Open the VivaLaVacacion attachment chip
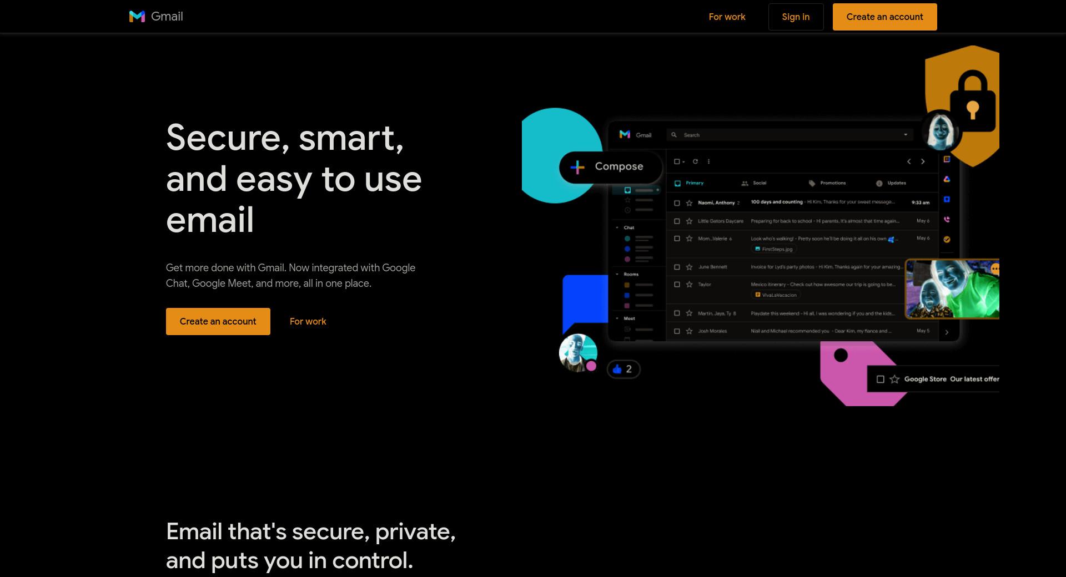Screen dimensions: 1066x577 coord(776,295)
